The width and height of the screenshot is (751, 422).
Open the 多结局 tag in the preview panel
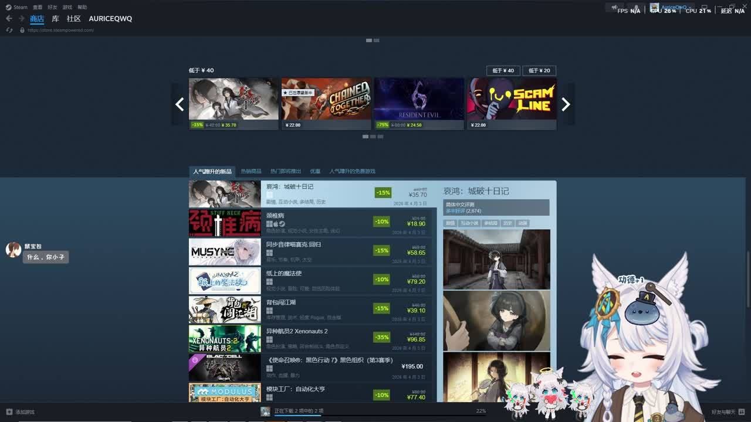(x=490, y=223)
